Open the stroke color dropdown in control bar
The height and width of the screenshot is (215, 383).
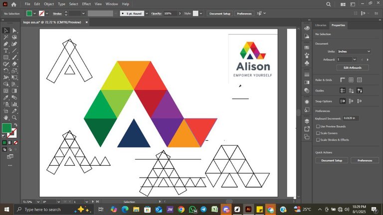pyautogui.click(x=47, y=13)
